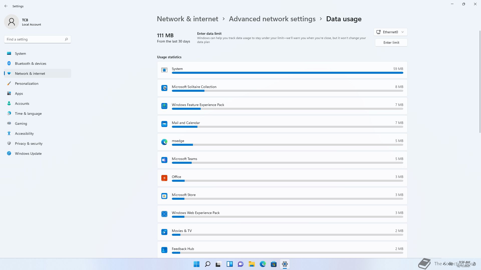Screen dimensions: 481x270
Task: Open Bluetooth & devices settings
Action: (x=38, y=63)
